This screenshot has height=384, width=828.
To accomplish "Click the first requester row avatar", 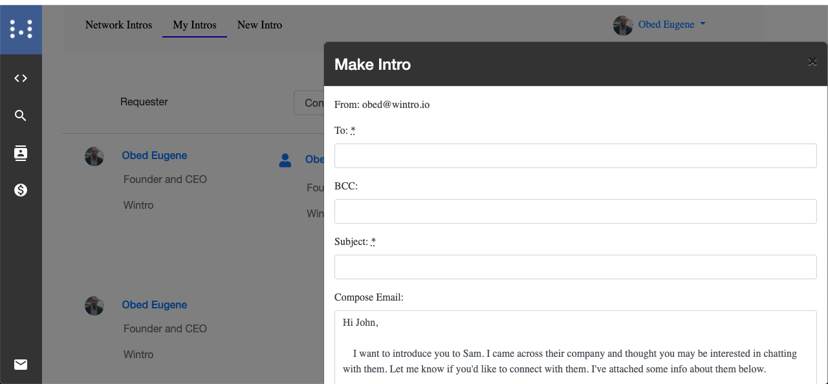I will 94,156.
